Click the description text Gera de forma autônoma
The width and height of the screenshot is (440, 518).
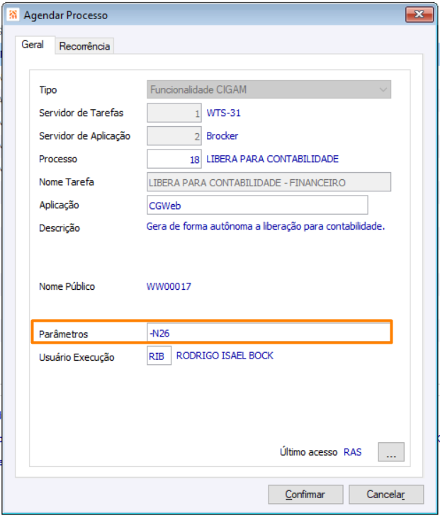point(266,226)
